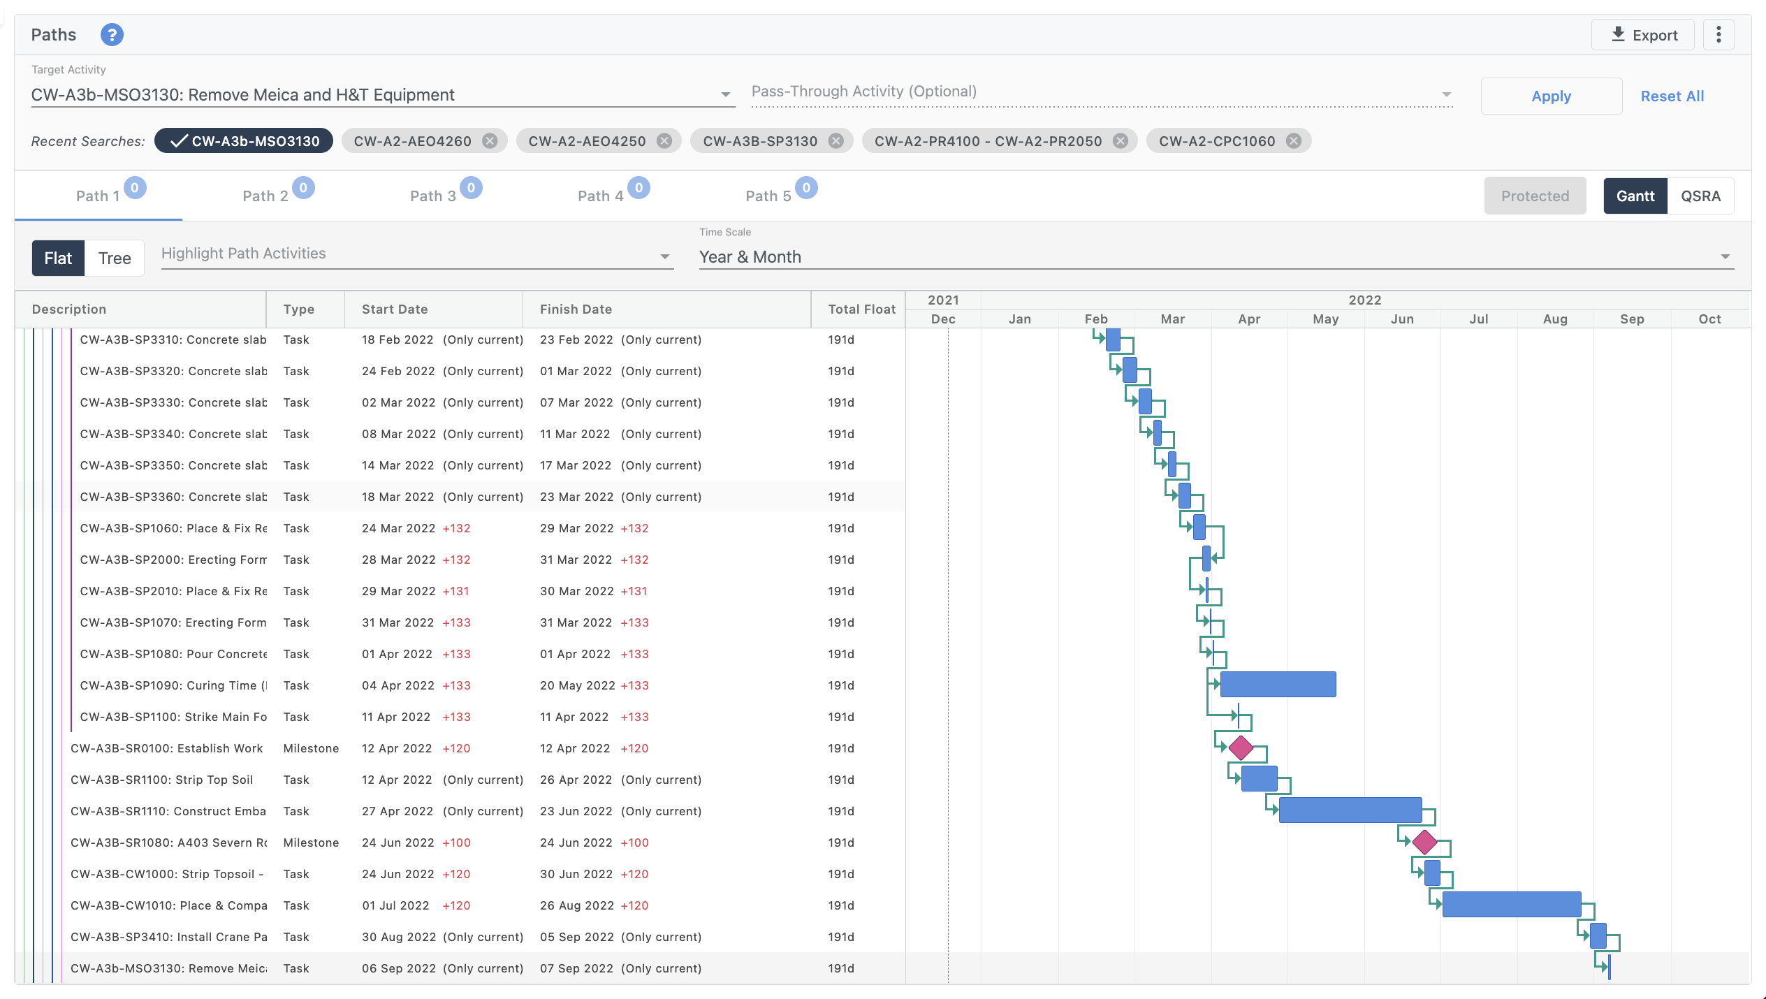Toggle the Protected button

[x=1535, y=196]
